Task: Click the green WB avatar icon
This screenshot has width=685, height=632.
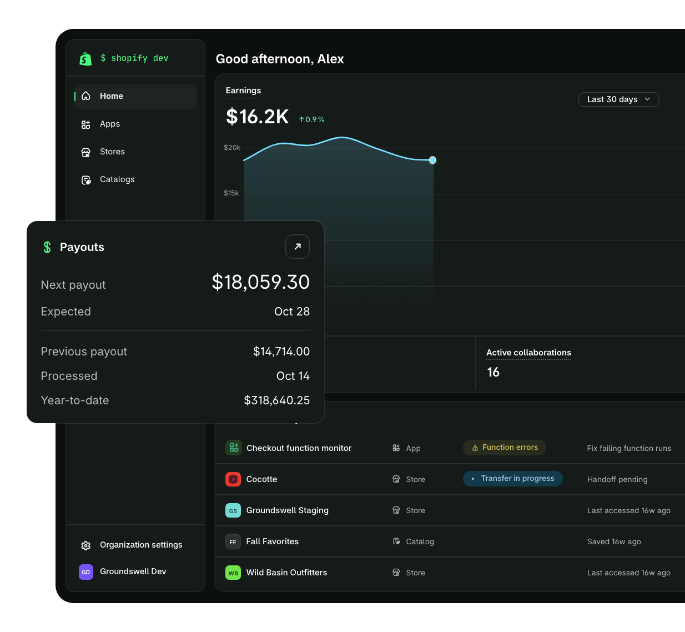Action: 233,572
